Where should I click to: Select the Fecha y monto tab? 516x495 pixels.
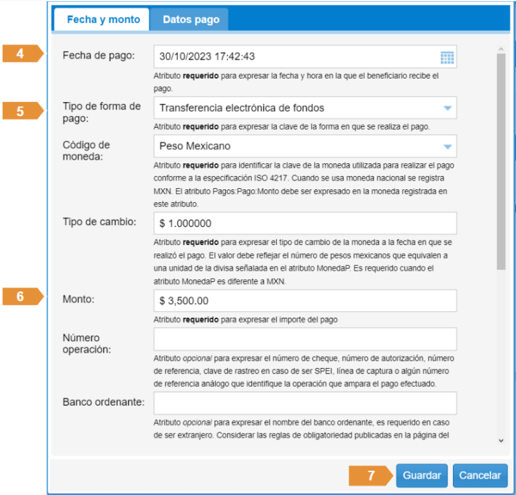coord(103,19)
